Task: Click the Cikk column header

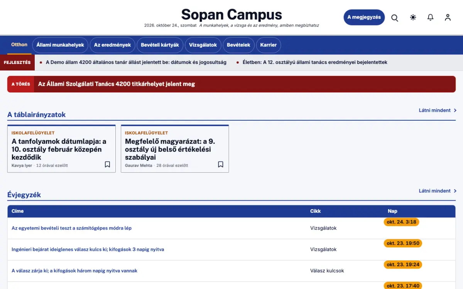Action: pyautogui.click(x=316, y=211)
